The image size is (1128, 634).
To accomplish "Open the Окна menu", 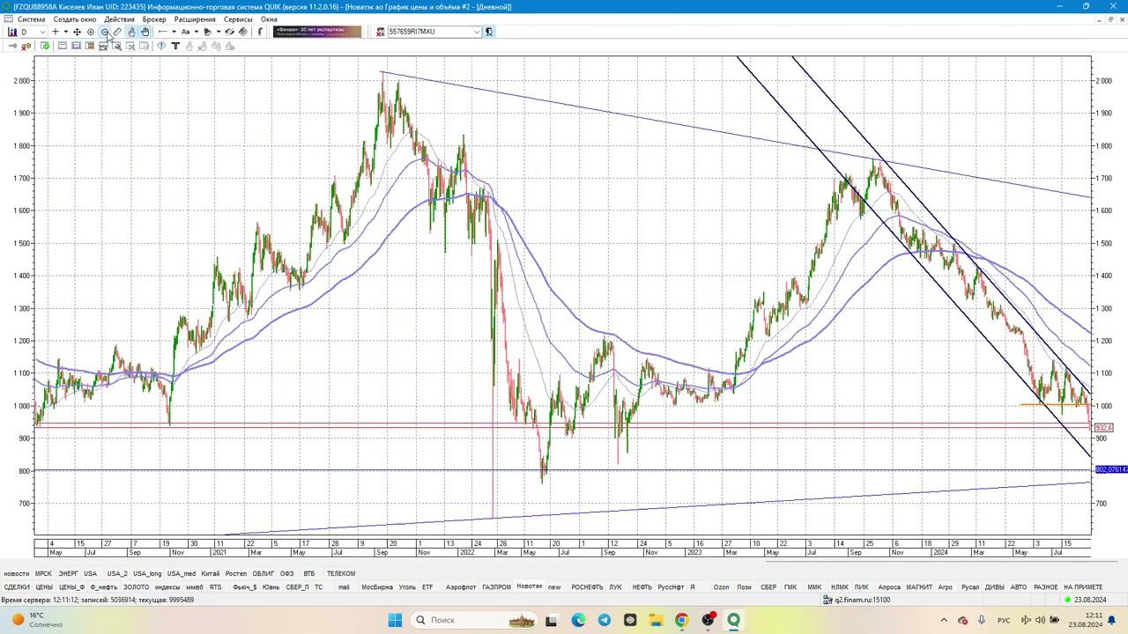I will pos(269,19).
